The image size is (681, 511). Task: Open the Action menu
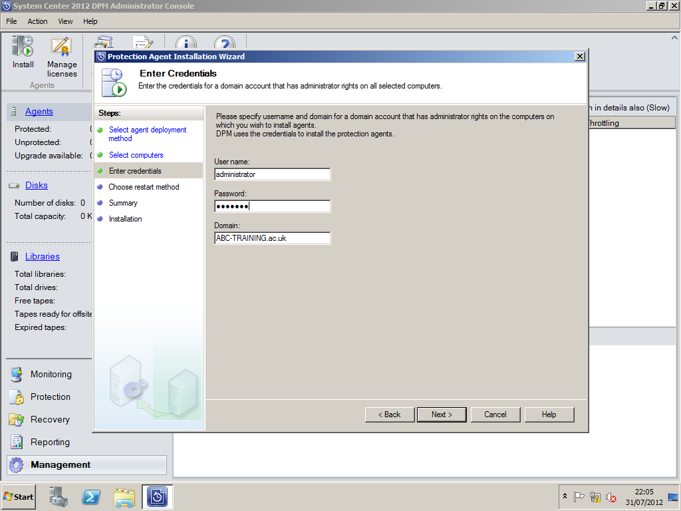point(37,21)
